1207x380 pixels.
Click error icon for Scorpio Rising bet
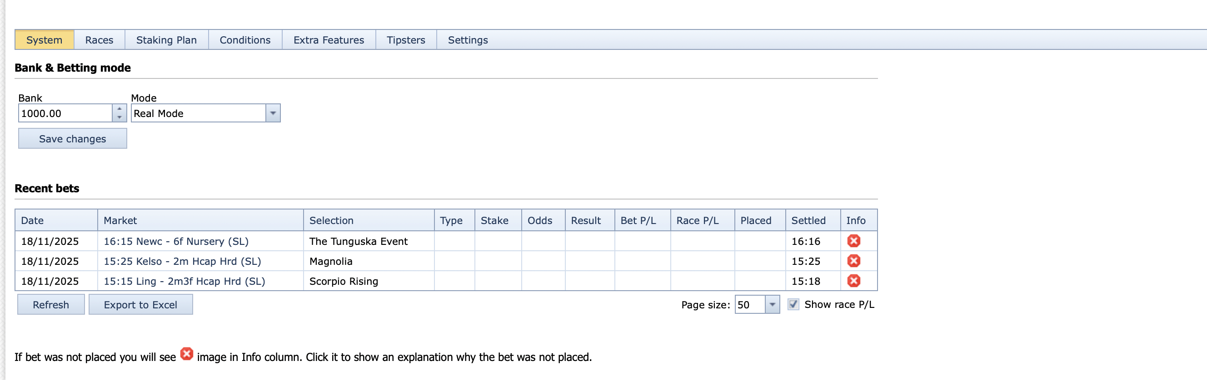click(x=853, y=281)
